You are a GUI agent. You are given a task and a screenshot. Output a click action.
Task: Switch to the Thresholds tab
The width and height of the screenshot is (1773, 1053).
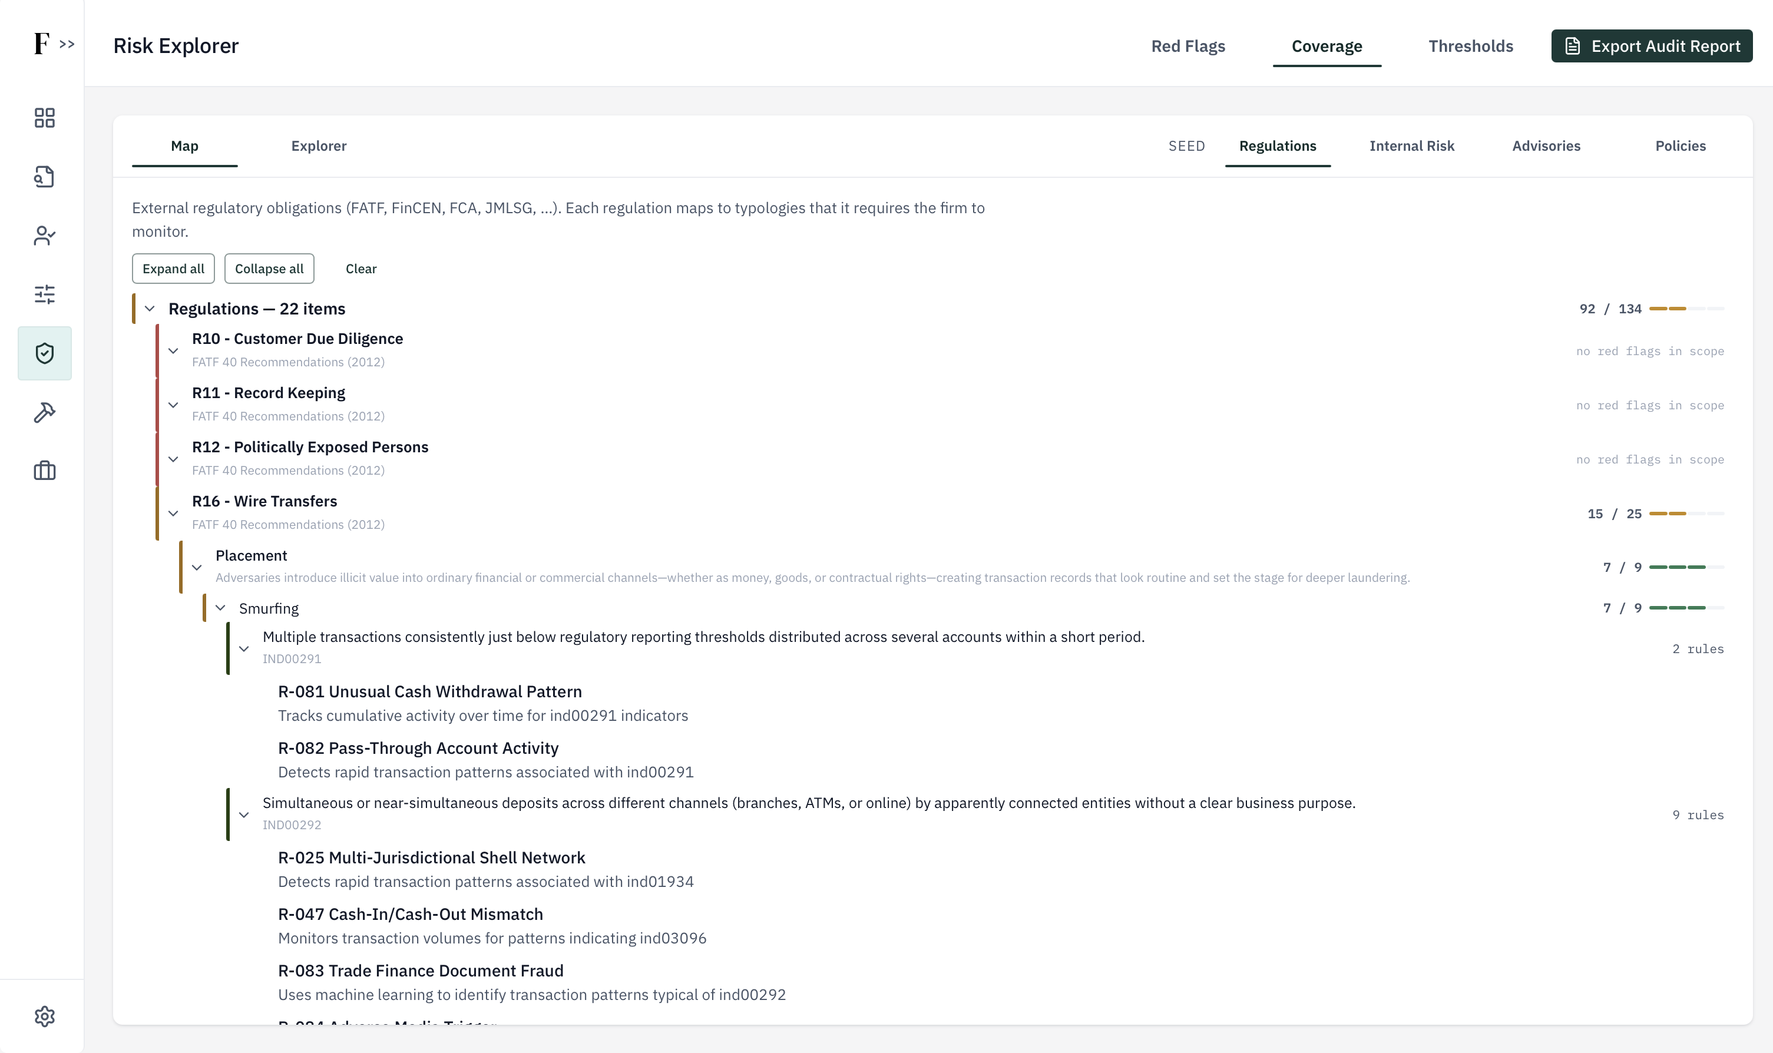click(x=1471, y=46)
